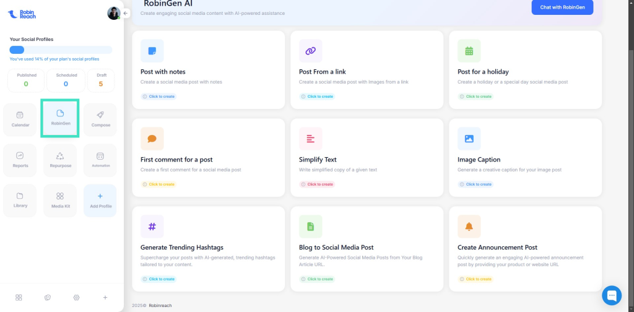This screenshot has height=312, width=634.
Task: Click the bottom bar plus icon
Action: (x=105, y=297)
